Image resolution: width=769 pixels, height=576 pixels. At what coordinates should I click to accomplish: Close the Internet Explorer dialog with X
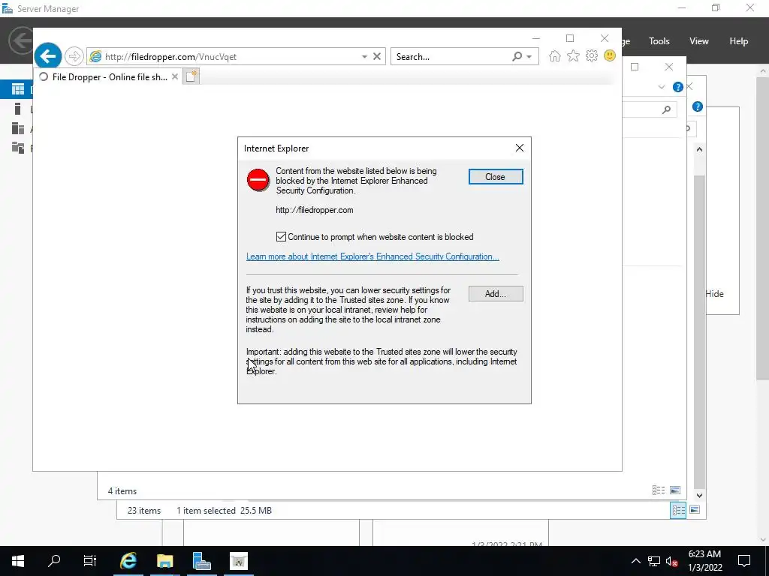coord(520,148)
